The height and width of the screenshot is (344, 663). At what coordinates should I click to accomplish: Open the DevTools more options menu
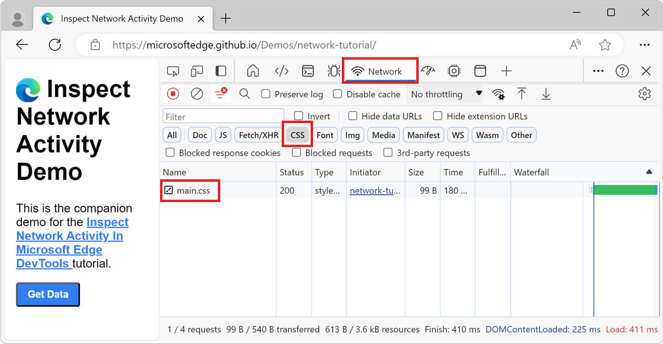598,71
